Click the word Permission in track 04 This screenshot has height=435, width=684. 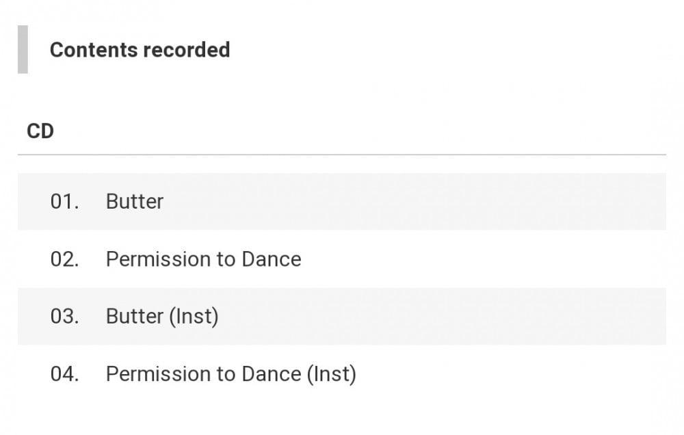pyautogui.click(x=159, y=374)
